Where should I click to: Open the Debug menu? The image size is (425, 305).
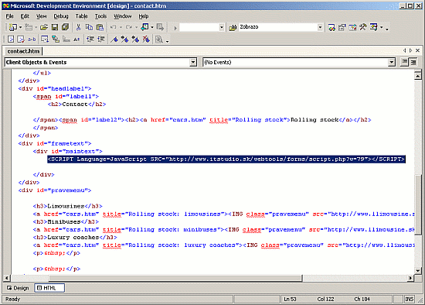61,16
